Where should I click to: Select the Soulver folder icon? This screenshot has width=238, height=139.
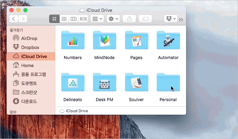pos(137,82)
